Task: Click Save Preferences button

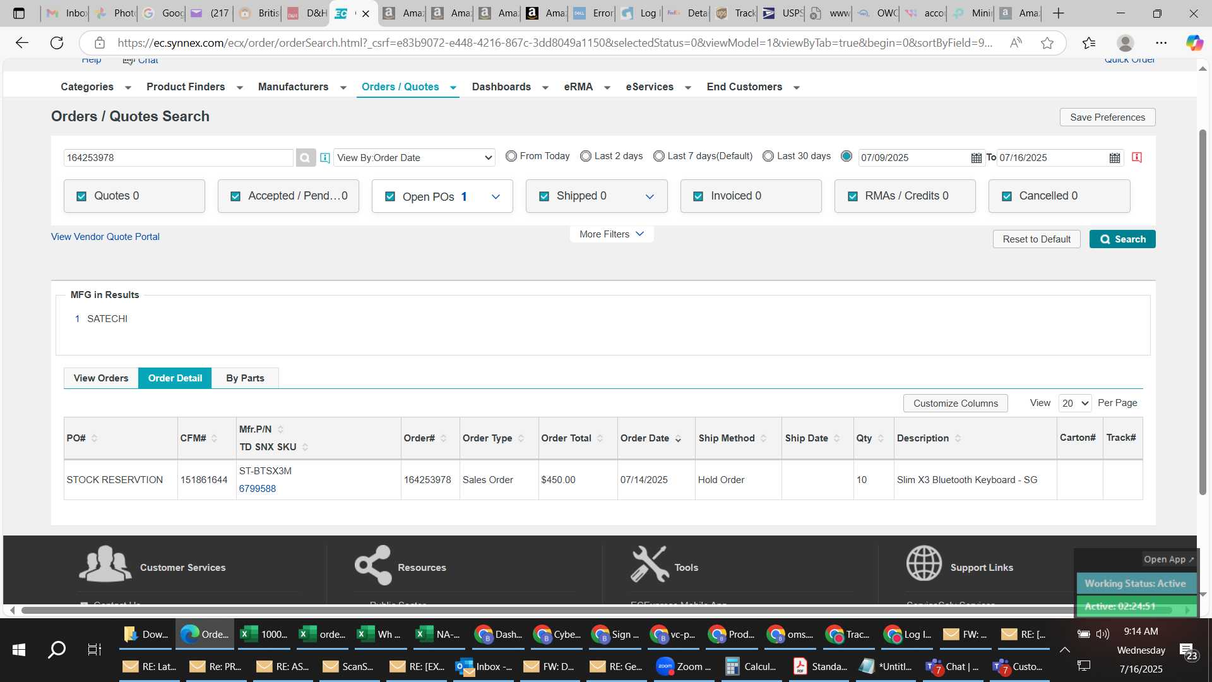Action: tap(1107, 117)
